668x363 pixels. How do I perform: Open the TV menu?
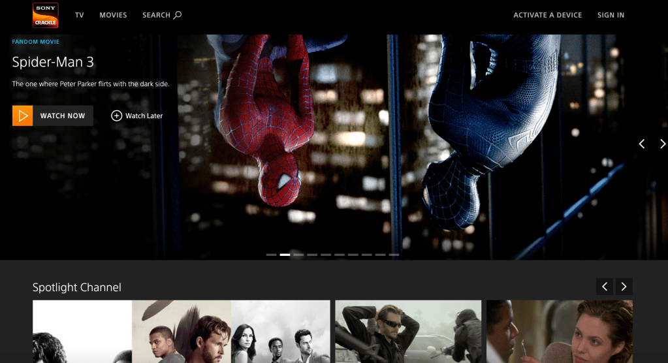pyautogui.click(x=79, y=15)
